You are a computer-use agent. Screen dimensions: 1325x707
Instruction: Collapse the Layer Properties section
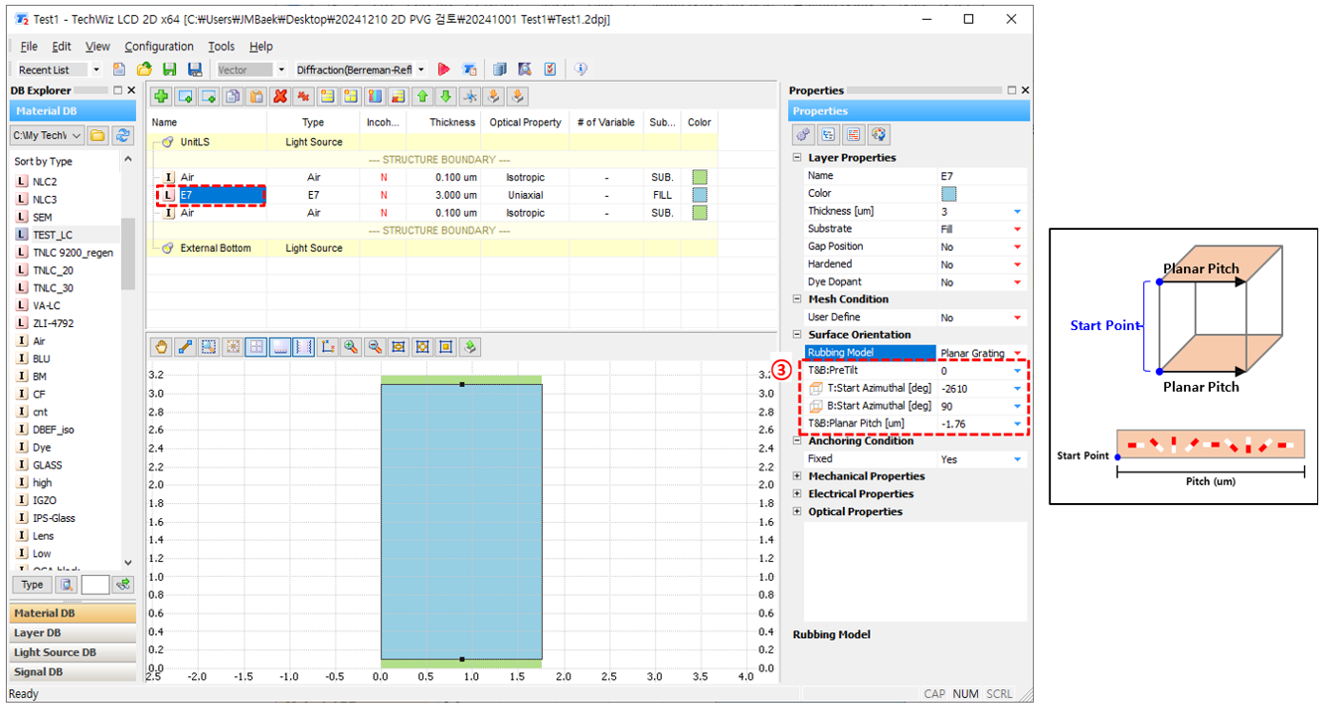pos(797,158)
